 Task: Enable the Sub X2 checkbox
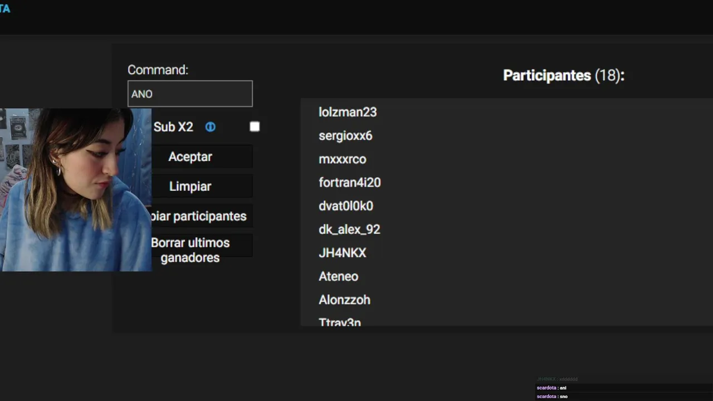coord(255,127)
